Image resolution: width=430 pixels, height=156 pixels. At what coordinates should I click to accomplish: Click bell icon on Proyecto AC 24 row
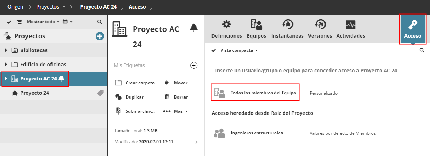pyautogui.click(x=61, y=79)
